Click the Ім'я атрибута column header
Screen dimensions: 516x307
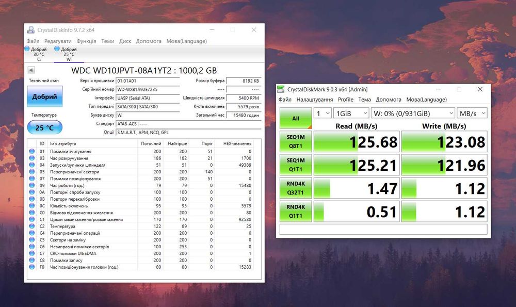92,143
